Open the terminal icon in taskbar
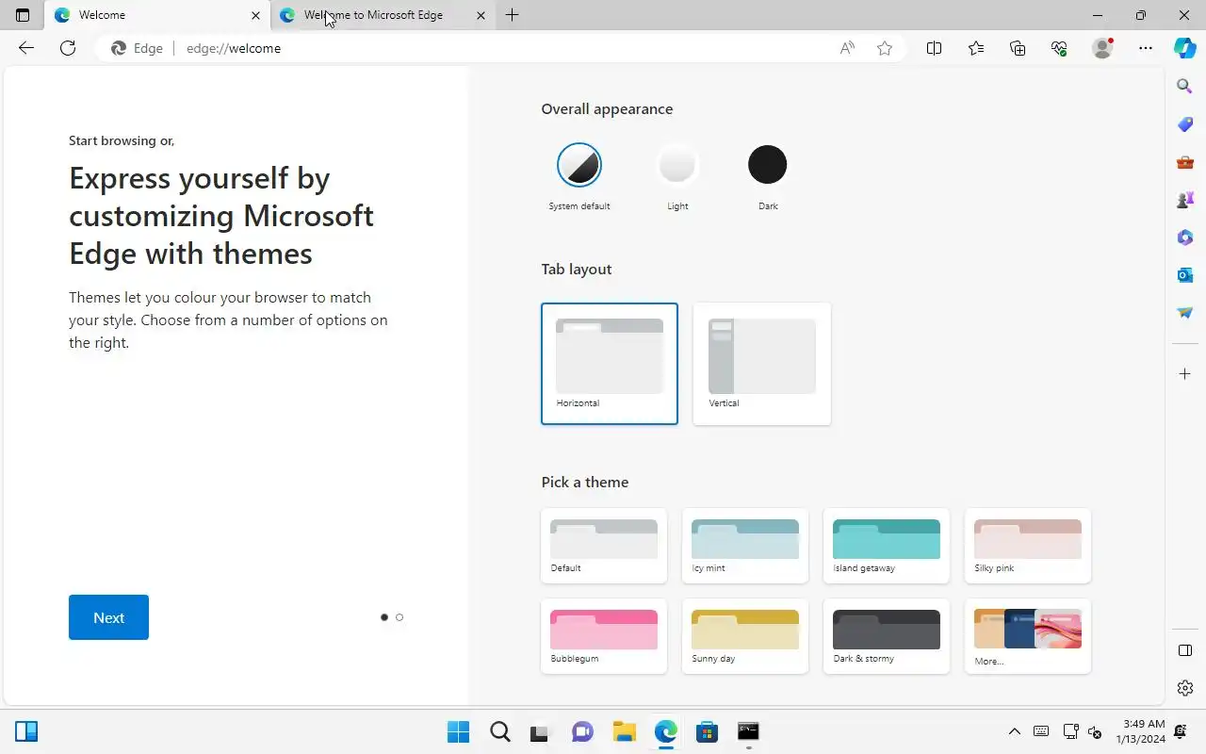The width and height of the screenshot is (1206, 754). [749, 731]
